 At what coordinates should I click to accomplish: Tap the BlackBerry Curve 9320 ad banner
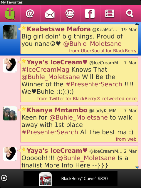[70, 178]
